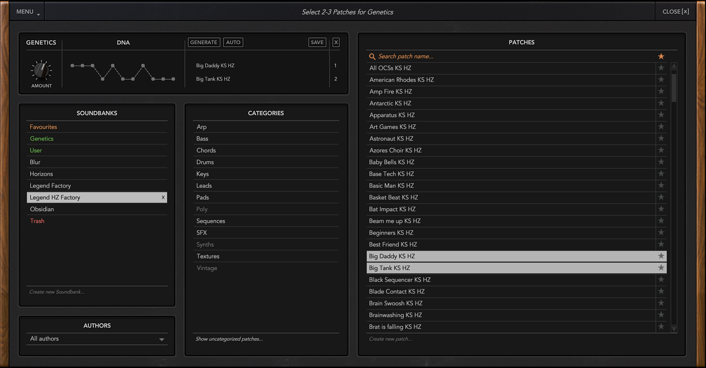Star the Amp Fire KS HZ patch
Image resolution: width=706 pixels, height=368 pixels.
coord(661,91)
